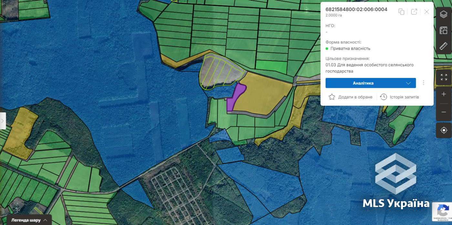
Task: Zoom out with the minus button
Action: click(x=444, y=112)
